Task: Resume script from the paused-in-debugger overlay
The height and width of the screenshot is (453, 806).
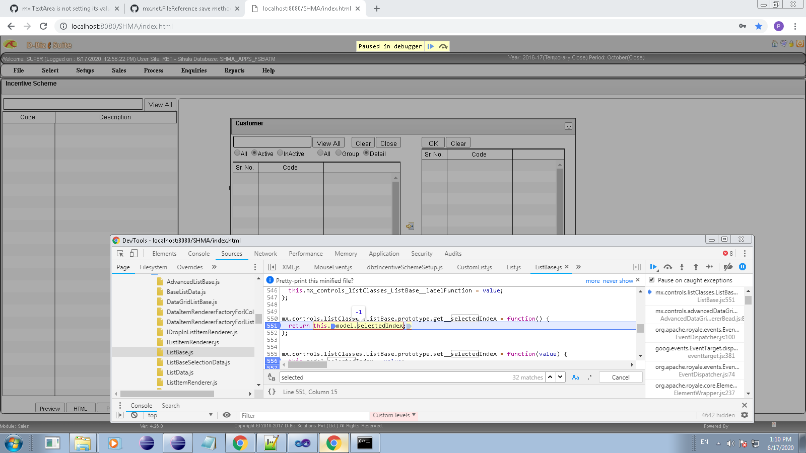Action: point(430,46)
